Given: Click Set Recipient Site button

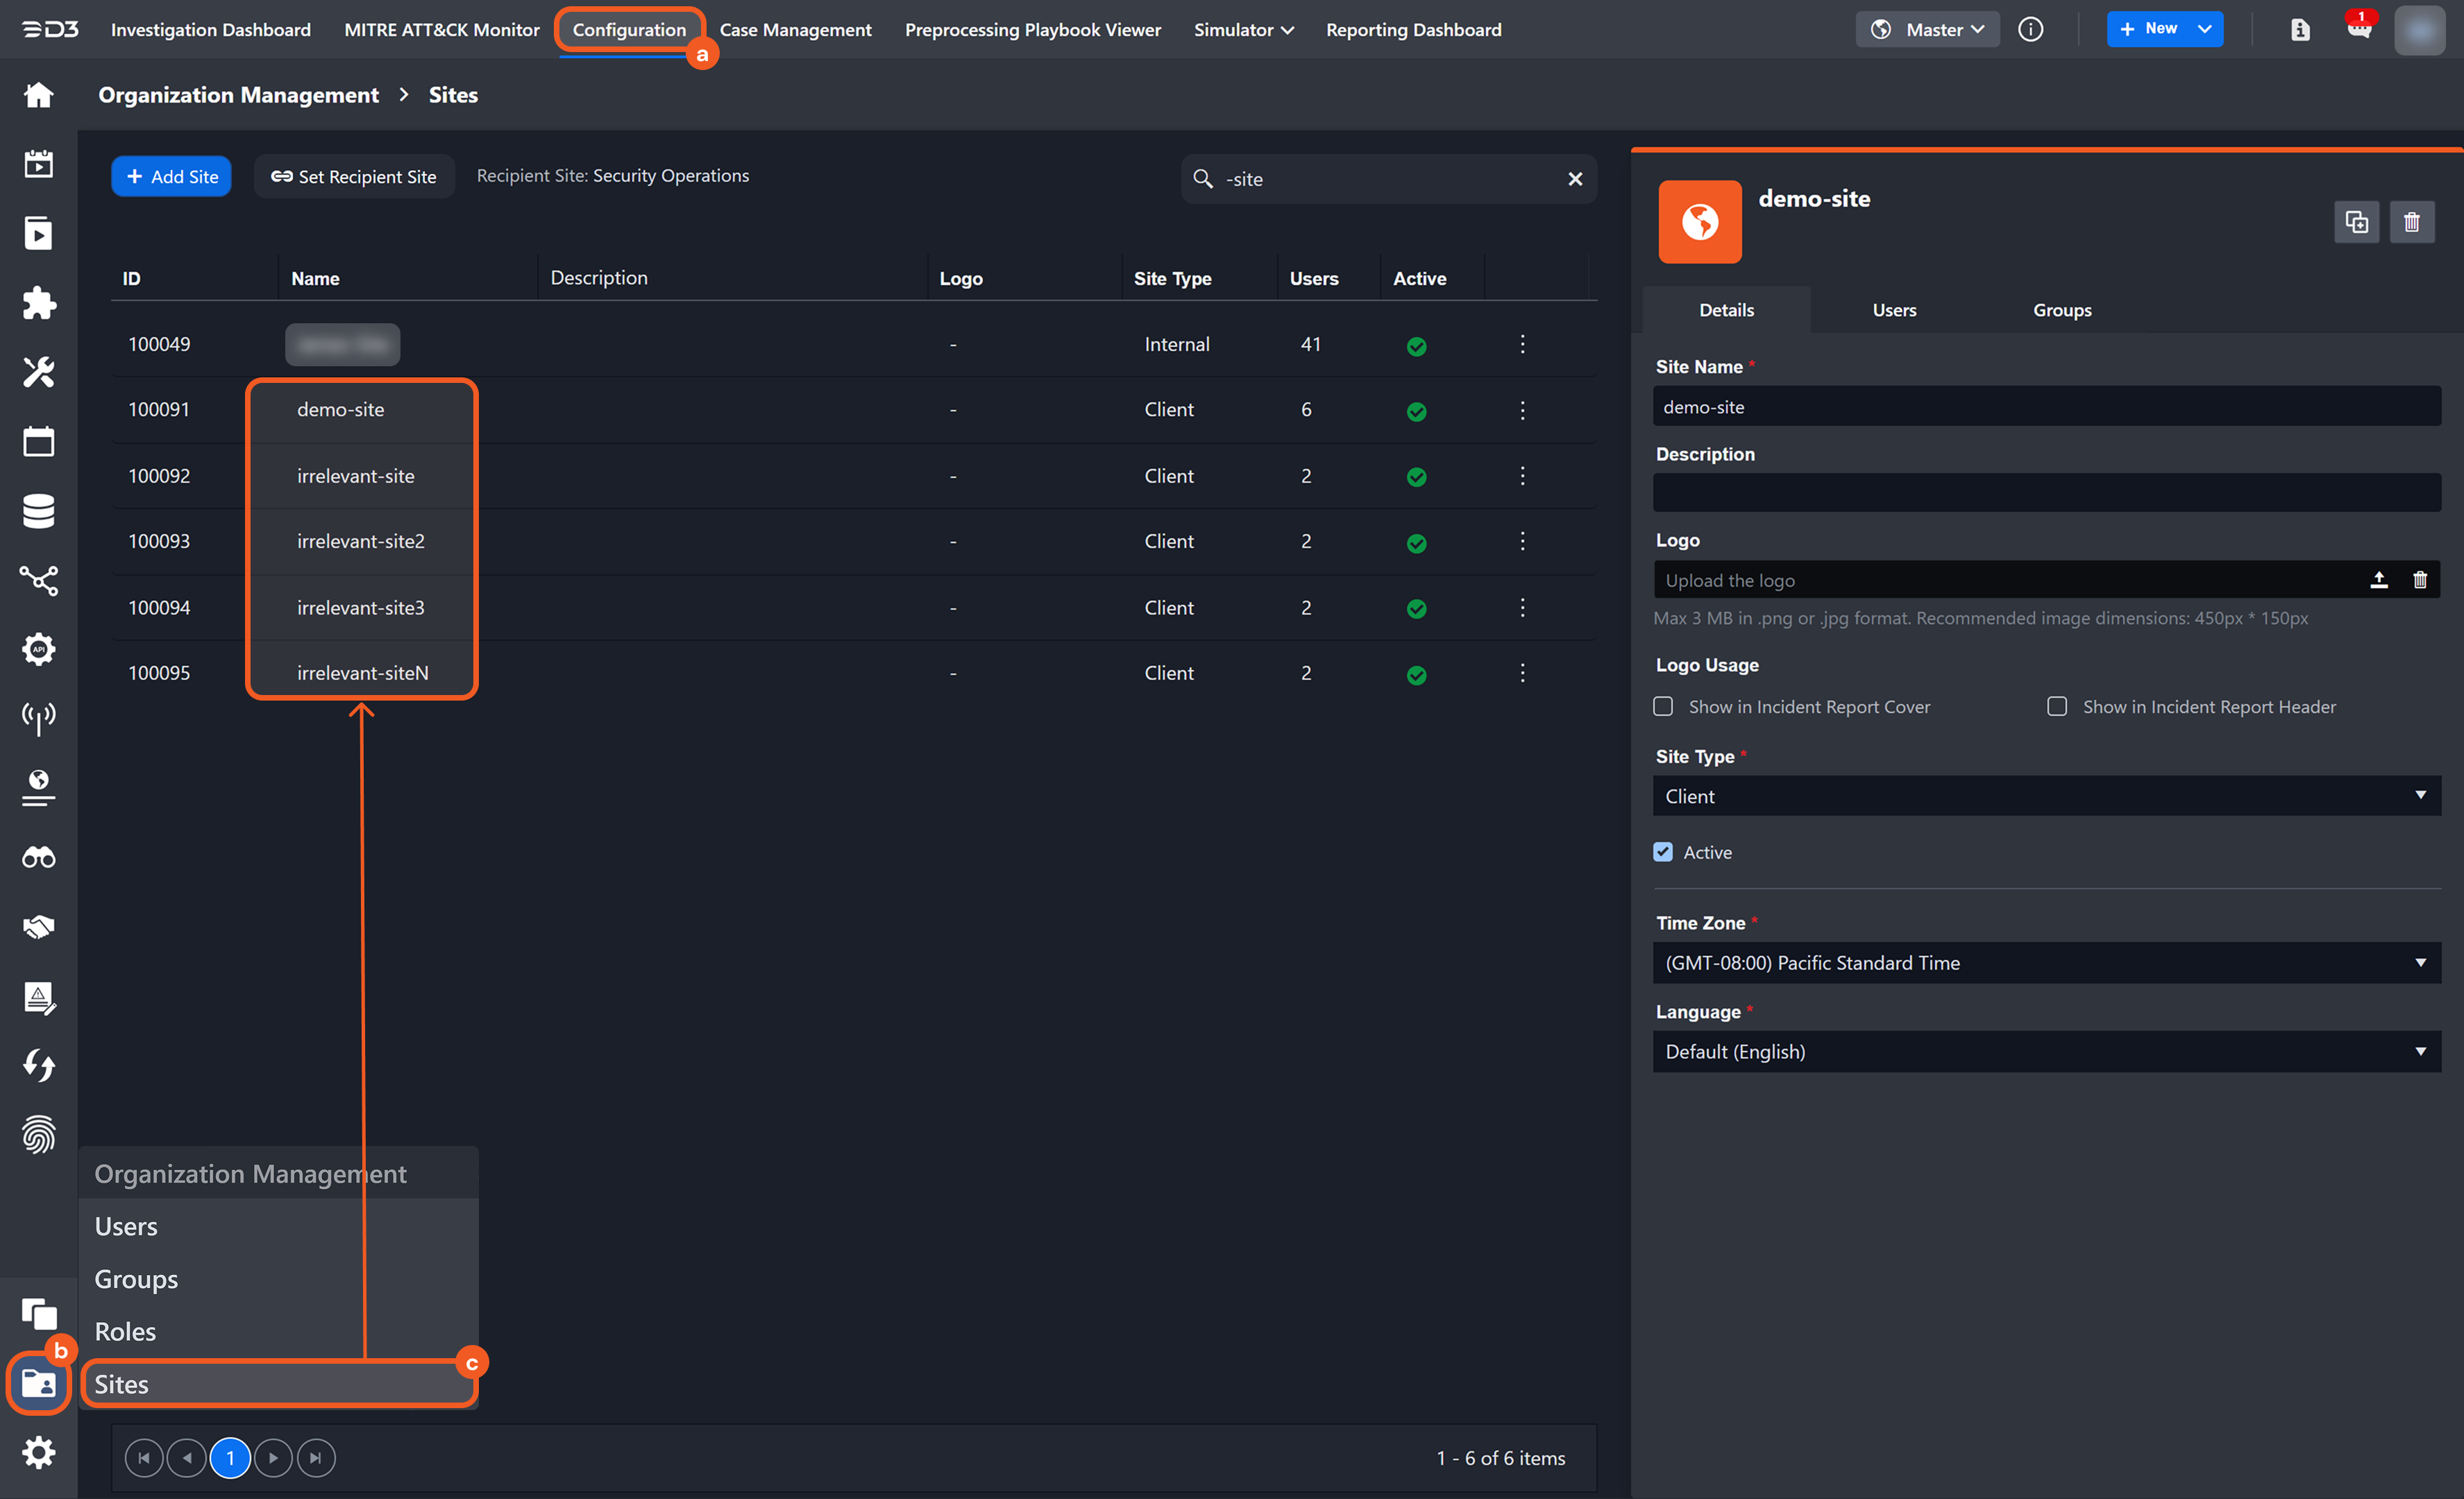Looking at the screenshot, I should pos(354,177).
